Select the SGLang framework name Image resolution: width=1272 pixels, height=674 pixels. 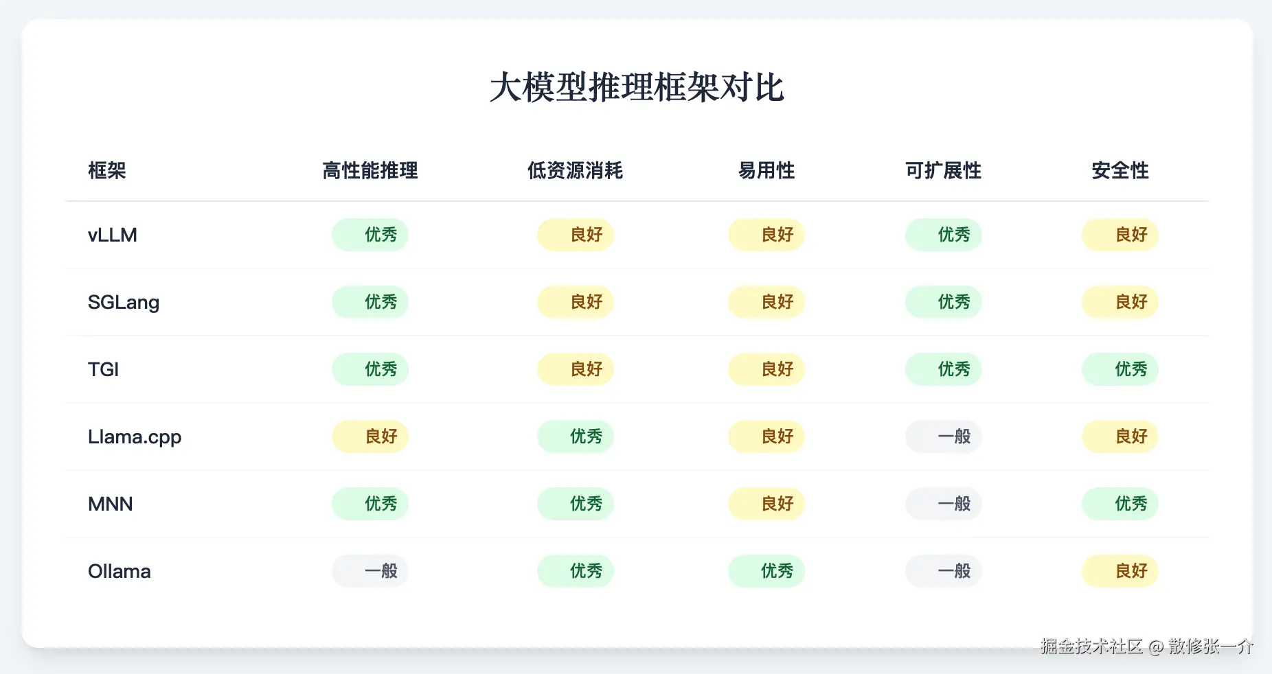[124, 302]
